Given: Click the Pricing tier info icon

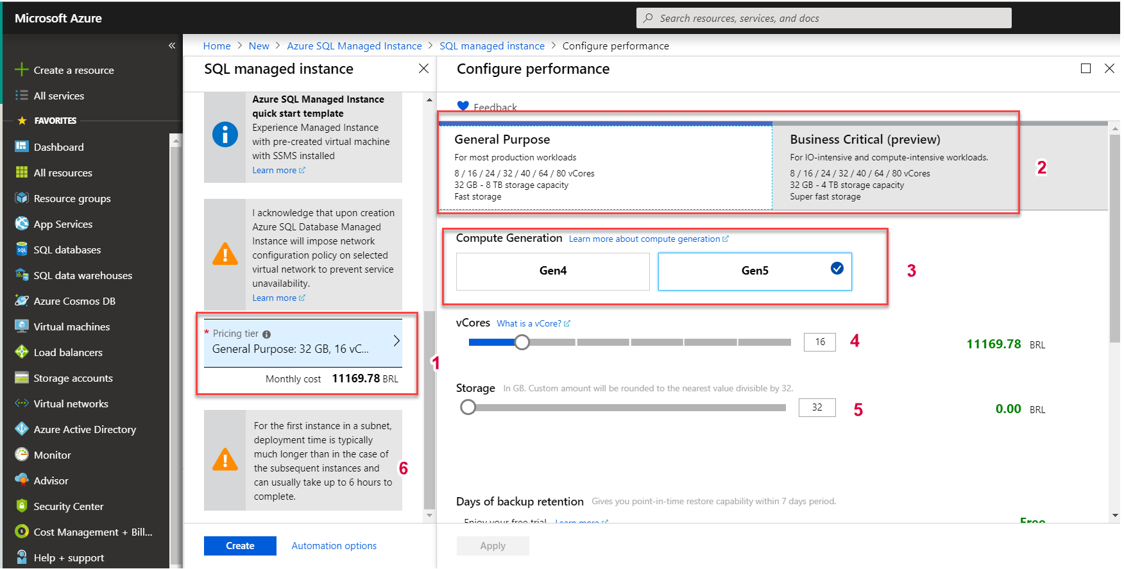Looking at the screenshot, I should (x=267, y=334).
